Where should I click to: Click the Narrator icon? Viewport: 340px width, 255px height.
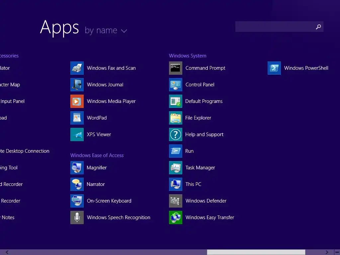click(77, 184)
